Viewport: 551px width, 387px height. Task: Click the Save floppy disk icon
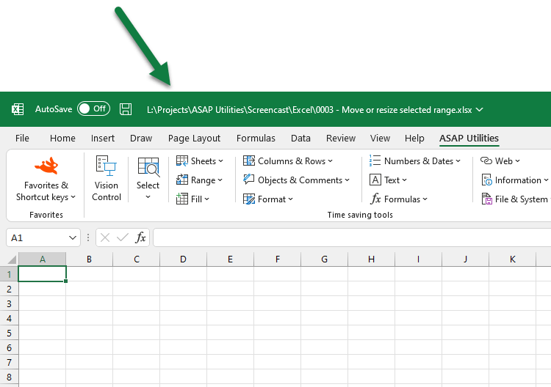coord(126,109)
